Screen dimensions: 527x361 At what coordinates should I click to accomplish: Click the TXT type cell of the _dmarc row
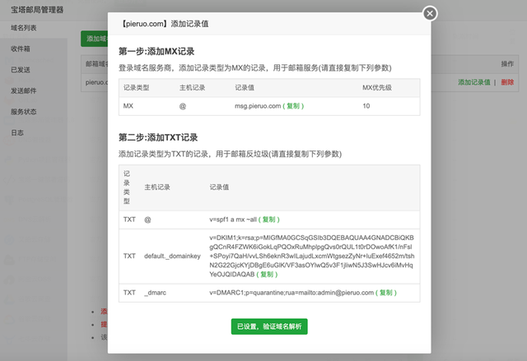(x=129, y=293)
